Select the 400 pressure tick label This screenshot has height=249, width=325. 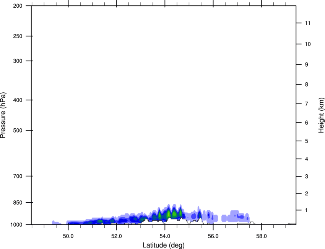[18, 100]
